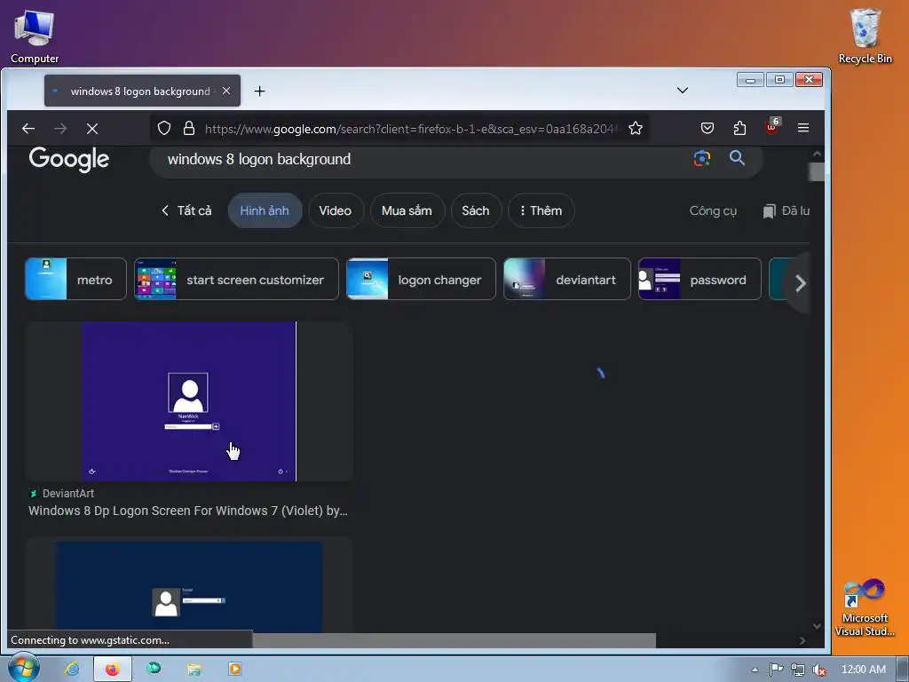Stop loading the page with X button
This screenshot has height=682, width=909.
tap(92, 128)
